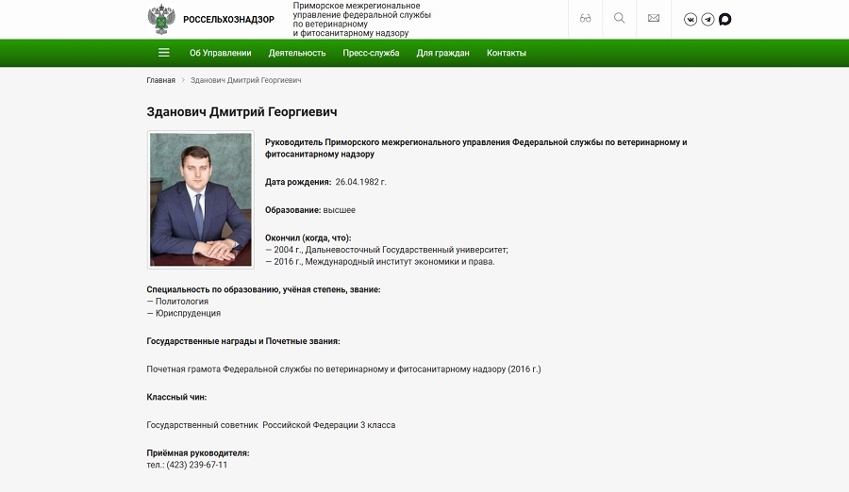849x492 pixels.
Task: Click the 'Зданович Дмитрий Георгиевич' breadcrumb item
Action: click(245, 80)
